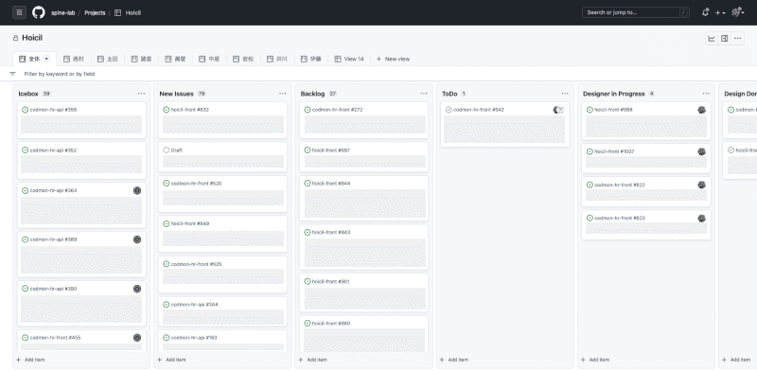Screen dimensions: 757x371
Task: Open the hamburger navigation menu
Action: coord(19,12)
